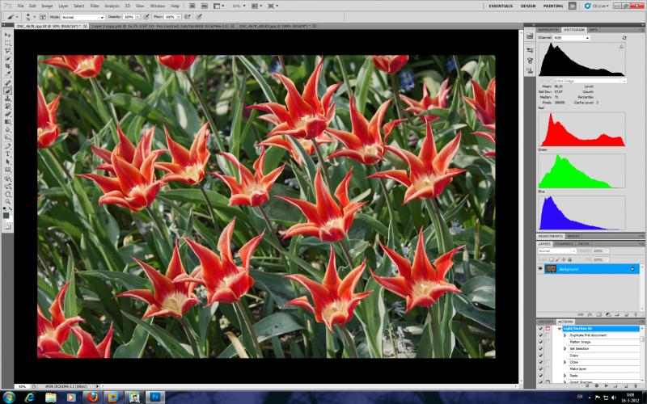
Task: Open the Flow slider arrow in options
Action: point(179,17)
